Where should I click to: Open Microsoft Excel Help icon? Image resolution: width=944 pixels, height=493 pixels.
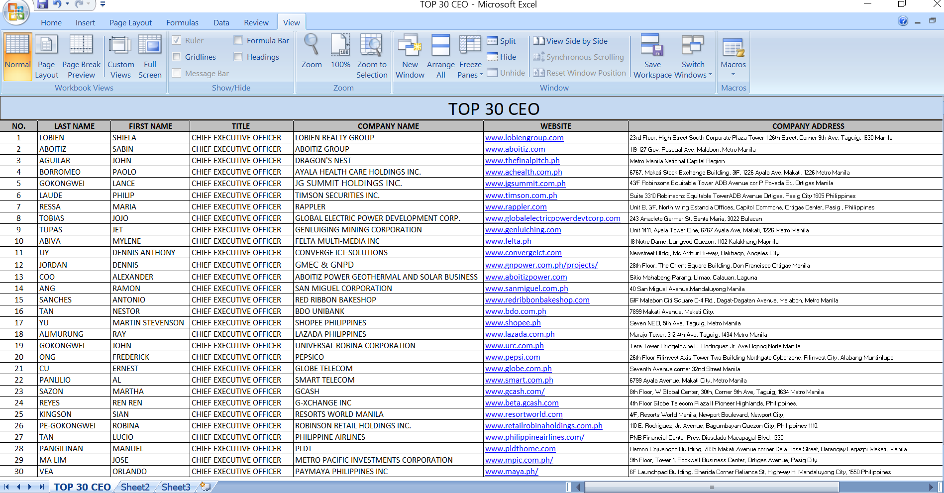[903, 21]
